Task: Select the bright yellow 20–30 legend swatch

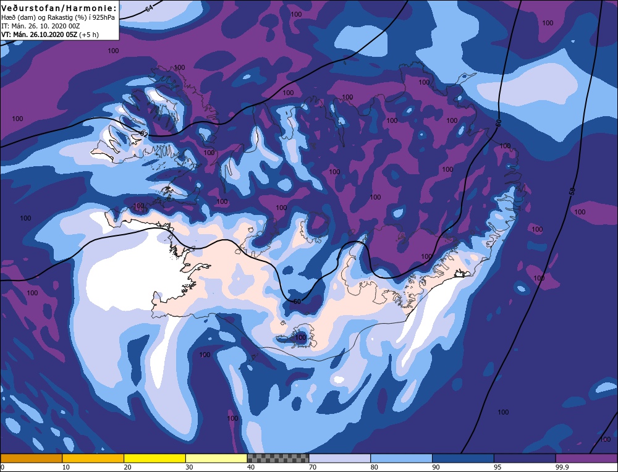Action: pos(154,458)
